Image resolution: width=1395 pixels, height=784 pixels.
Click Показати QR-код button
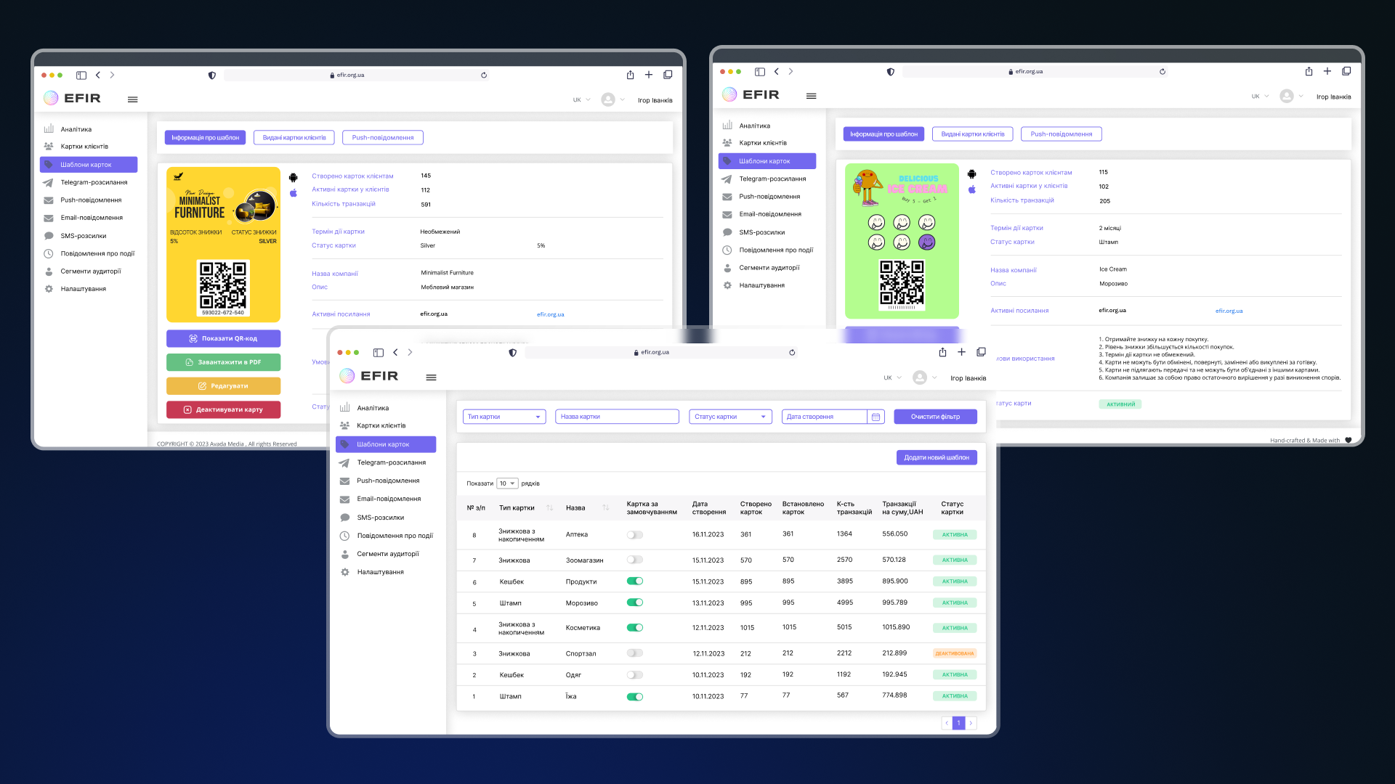click(x=223, y=339)
